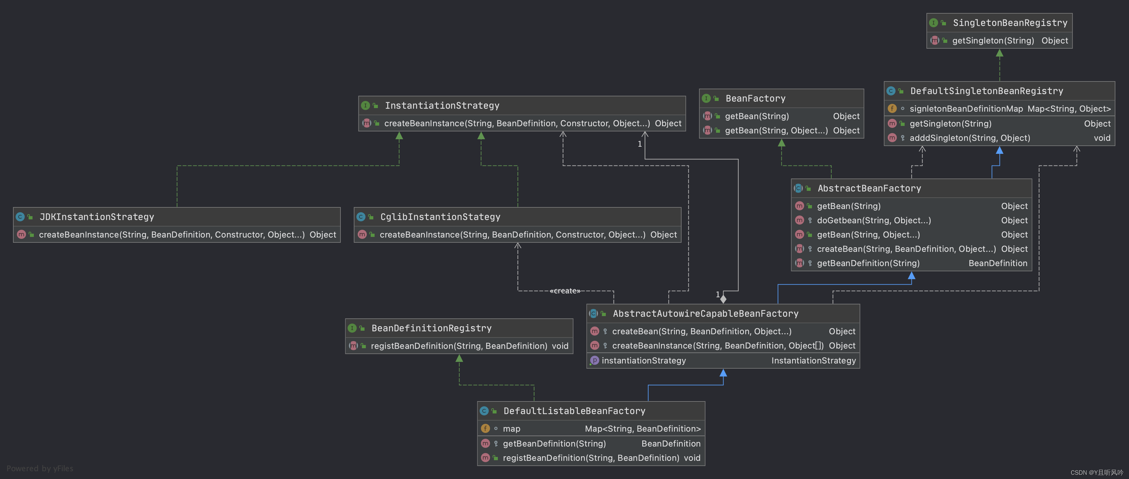Select the AbstractAutowireCapableBeanFactory node title

705,313
